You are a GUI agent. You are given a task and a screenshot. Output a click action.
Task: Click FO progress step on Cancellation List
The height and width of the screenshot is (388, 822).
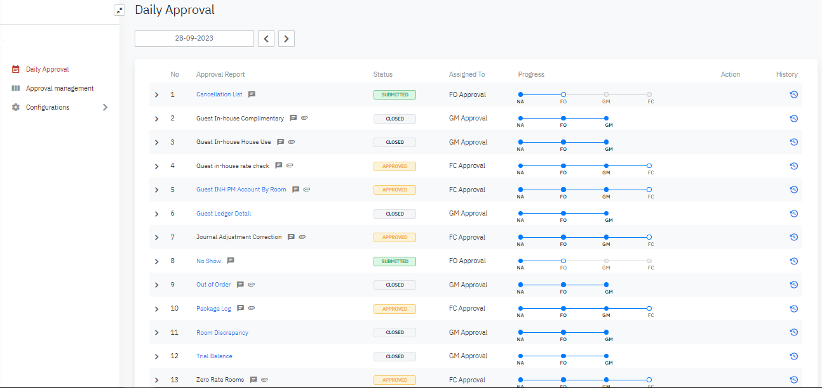click(x=563, y=94)
